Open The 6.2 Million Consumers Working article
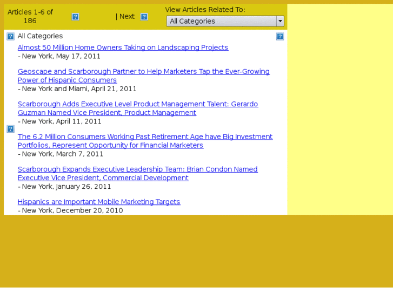This screenshot has width=393, height=294. point(145,141)
